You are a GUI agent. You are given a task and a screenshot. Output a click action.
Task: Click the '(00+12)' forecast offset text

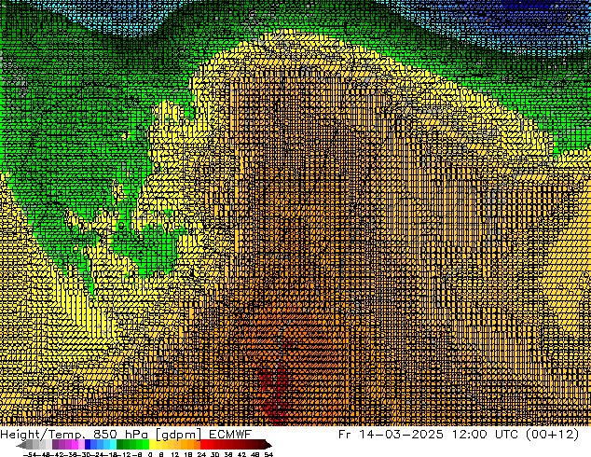coord(552,434)
